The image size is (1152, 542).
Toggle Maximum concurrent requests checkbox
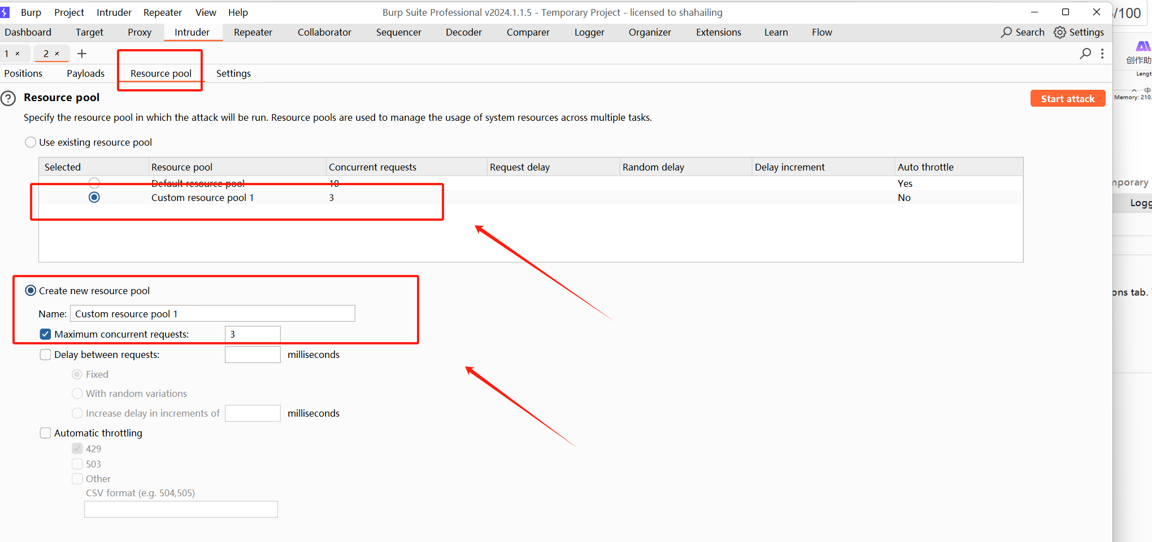click(46, 334)
